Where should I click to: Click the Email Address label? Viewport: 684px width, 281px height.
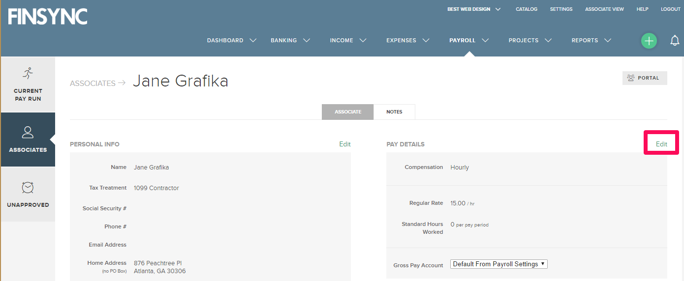tap(108, 245)
